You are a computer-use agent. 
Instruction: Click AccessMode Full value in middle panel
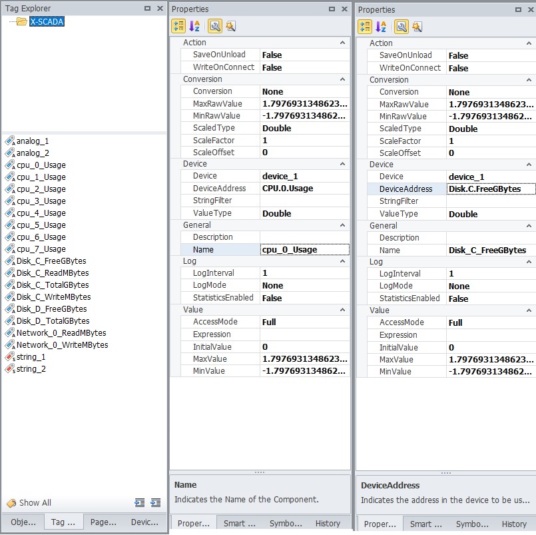pos(304,322)
